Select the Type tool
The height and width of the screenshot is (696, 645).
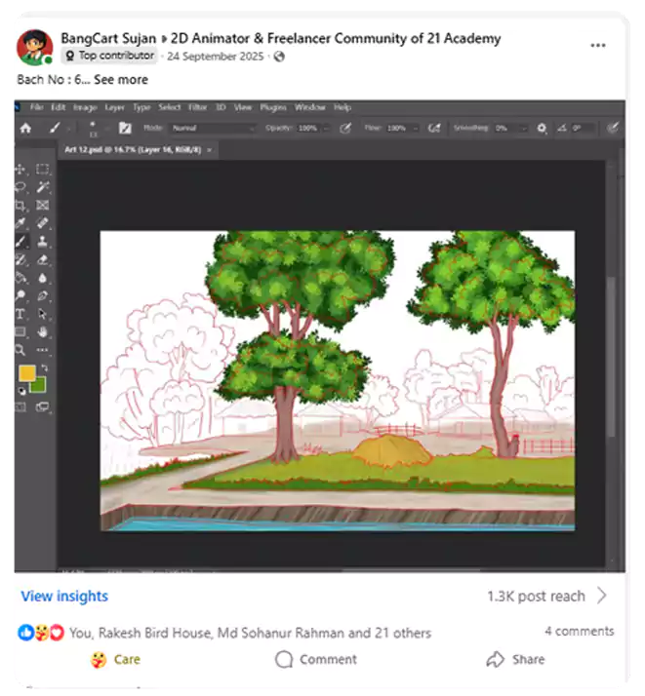[x=20, y=314]
